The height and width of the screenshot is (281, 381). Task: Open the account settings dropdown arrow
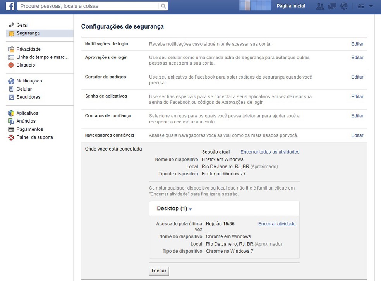coord(371,6)
